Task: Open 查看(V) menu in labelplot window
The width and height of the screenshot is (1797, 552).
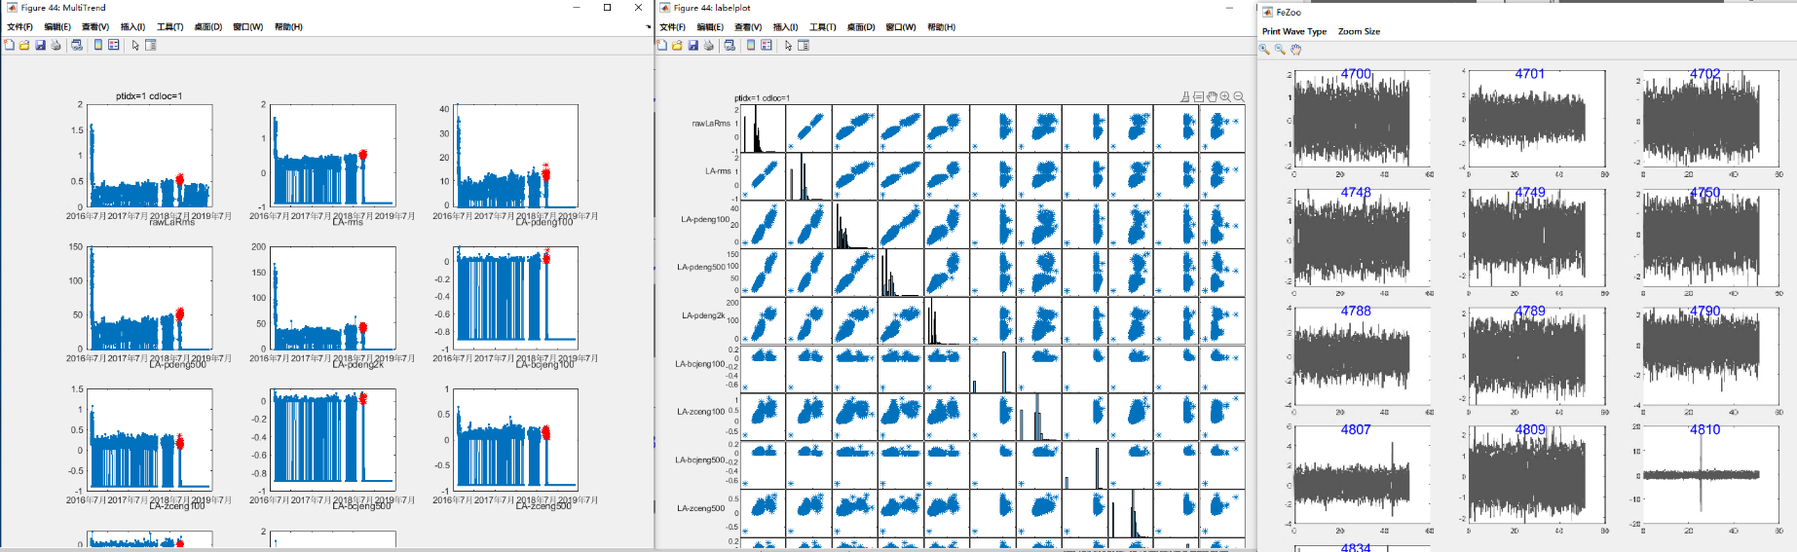Action: 748,27
